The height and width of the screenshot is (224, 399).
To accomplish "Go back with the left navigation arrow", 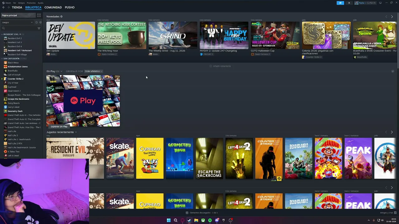I will pos(3,7).
